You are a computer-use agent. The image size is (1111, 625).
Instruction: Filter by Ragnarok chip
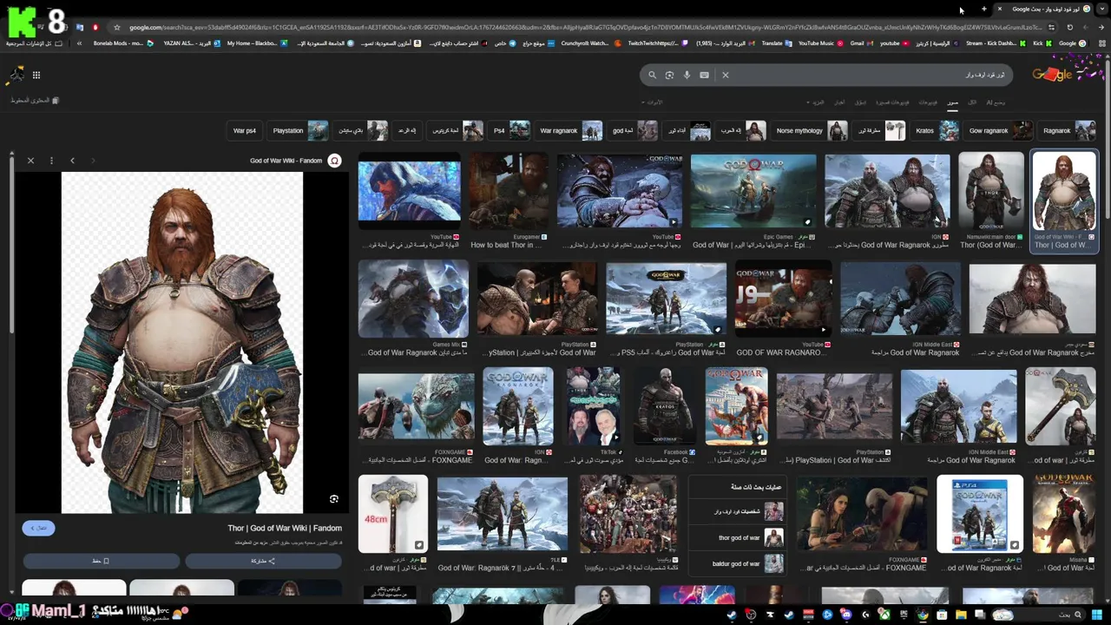coord(1068,131)
